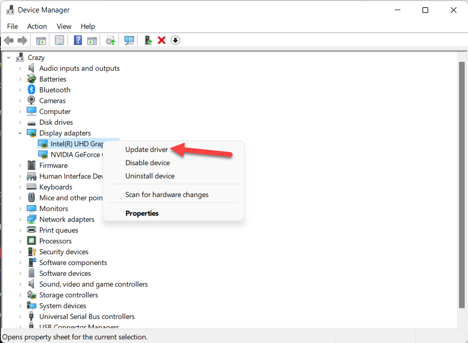Select Disable device in context menu
This screenshot has height=343, width=468.
click(x=147, y=163)
